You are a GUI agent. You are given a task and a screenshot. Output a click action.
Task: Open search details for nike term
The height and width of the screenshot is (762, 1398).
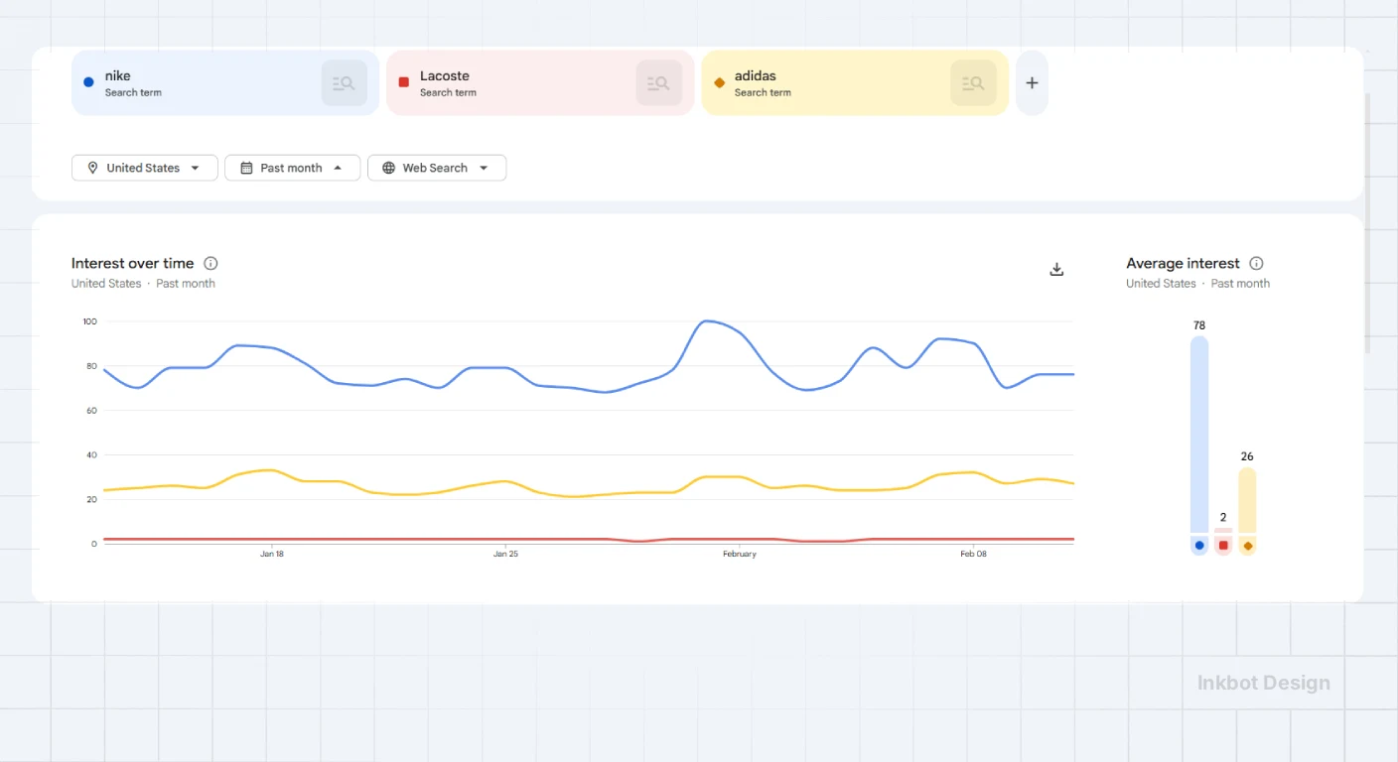point(344,83)
